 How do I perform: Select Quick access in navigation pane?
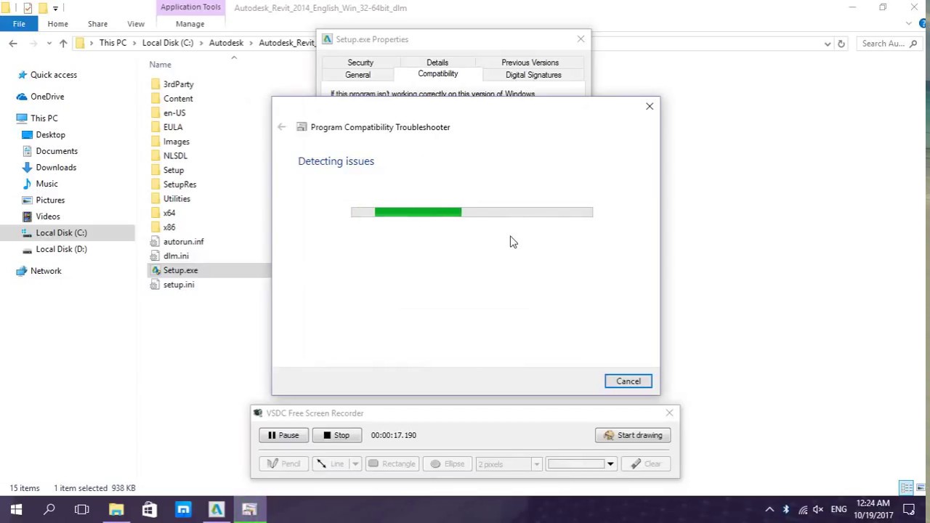click(x=53, y=75)
